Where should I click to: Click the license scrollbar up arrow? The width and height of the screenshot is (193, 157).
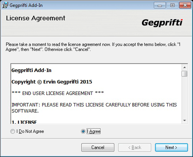click(x=185, y=67)
